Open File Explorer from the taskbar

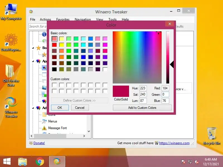click(x=23, y=162)
